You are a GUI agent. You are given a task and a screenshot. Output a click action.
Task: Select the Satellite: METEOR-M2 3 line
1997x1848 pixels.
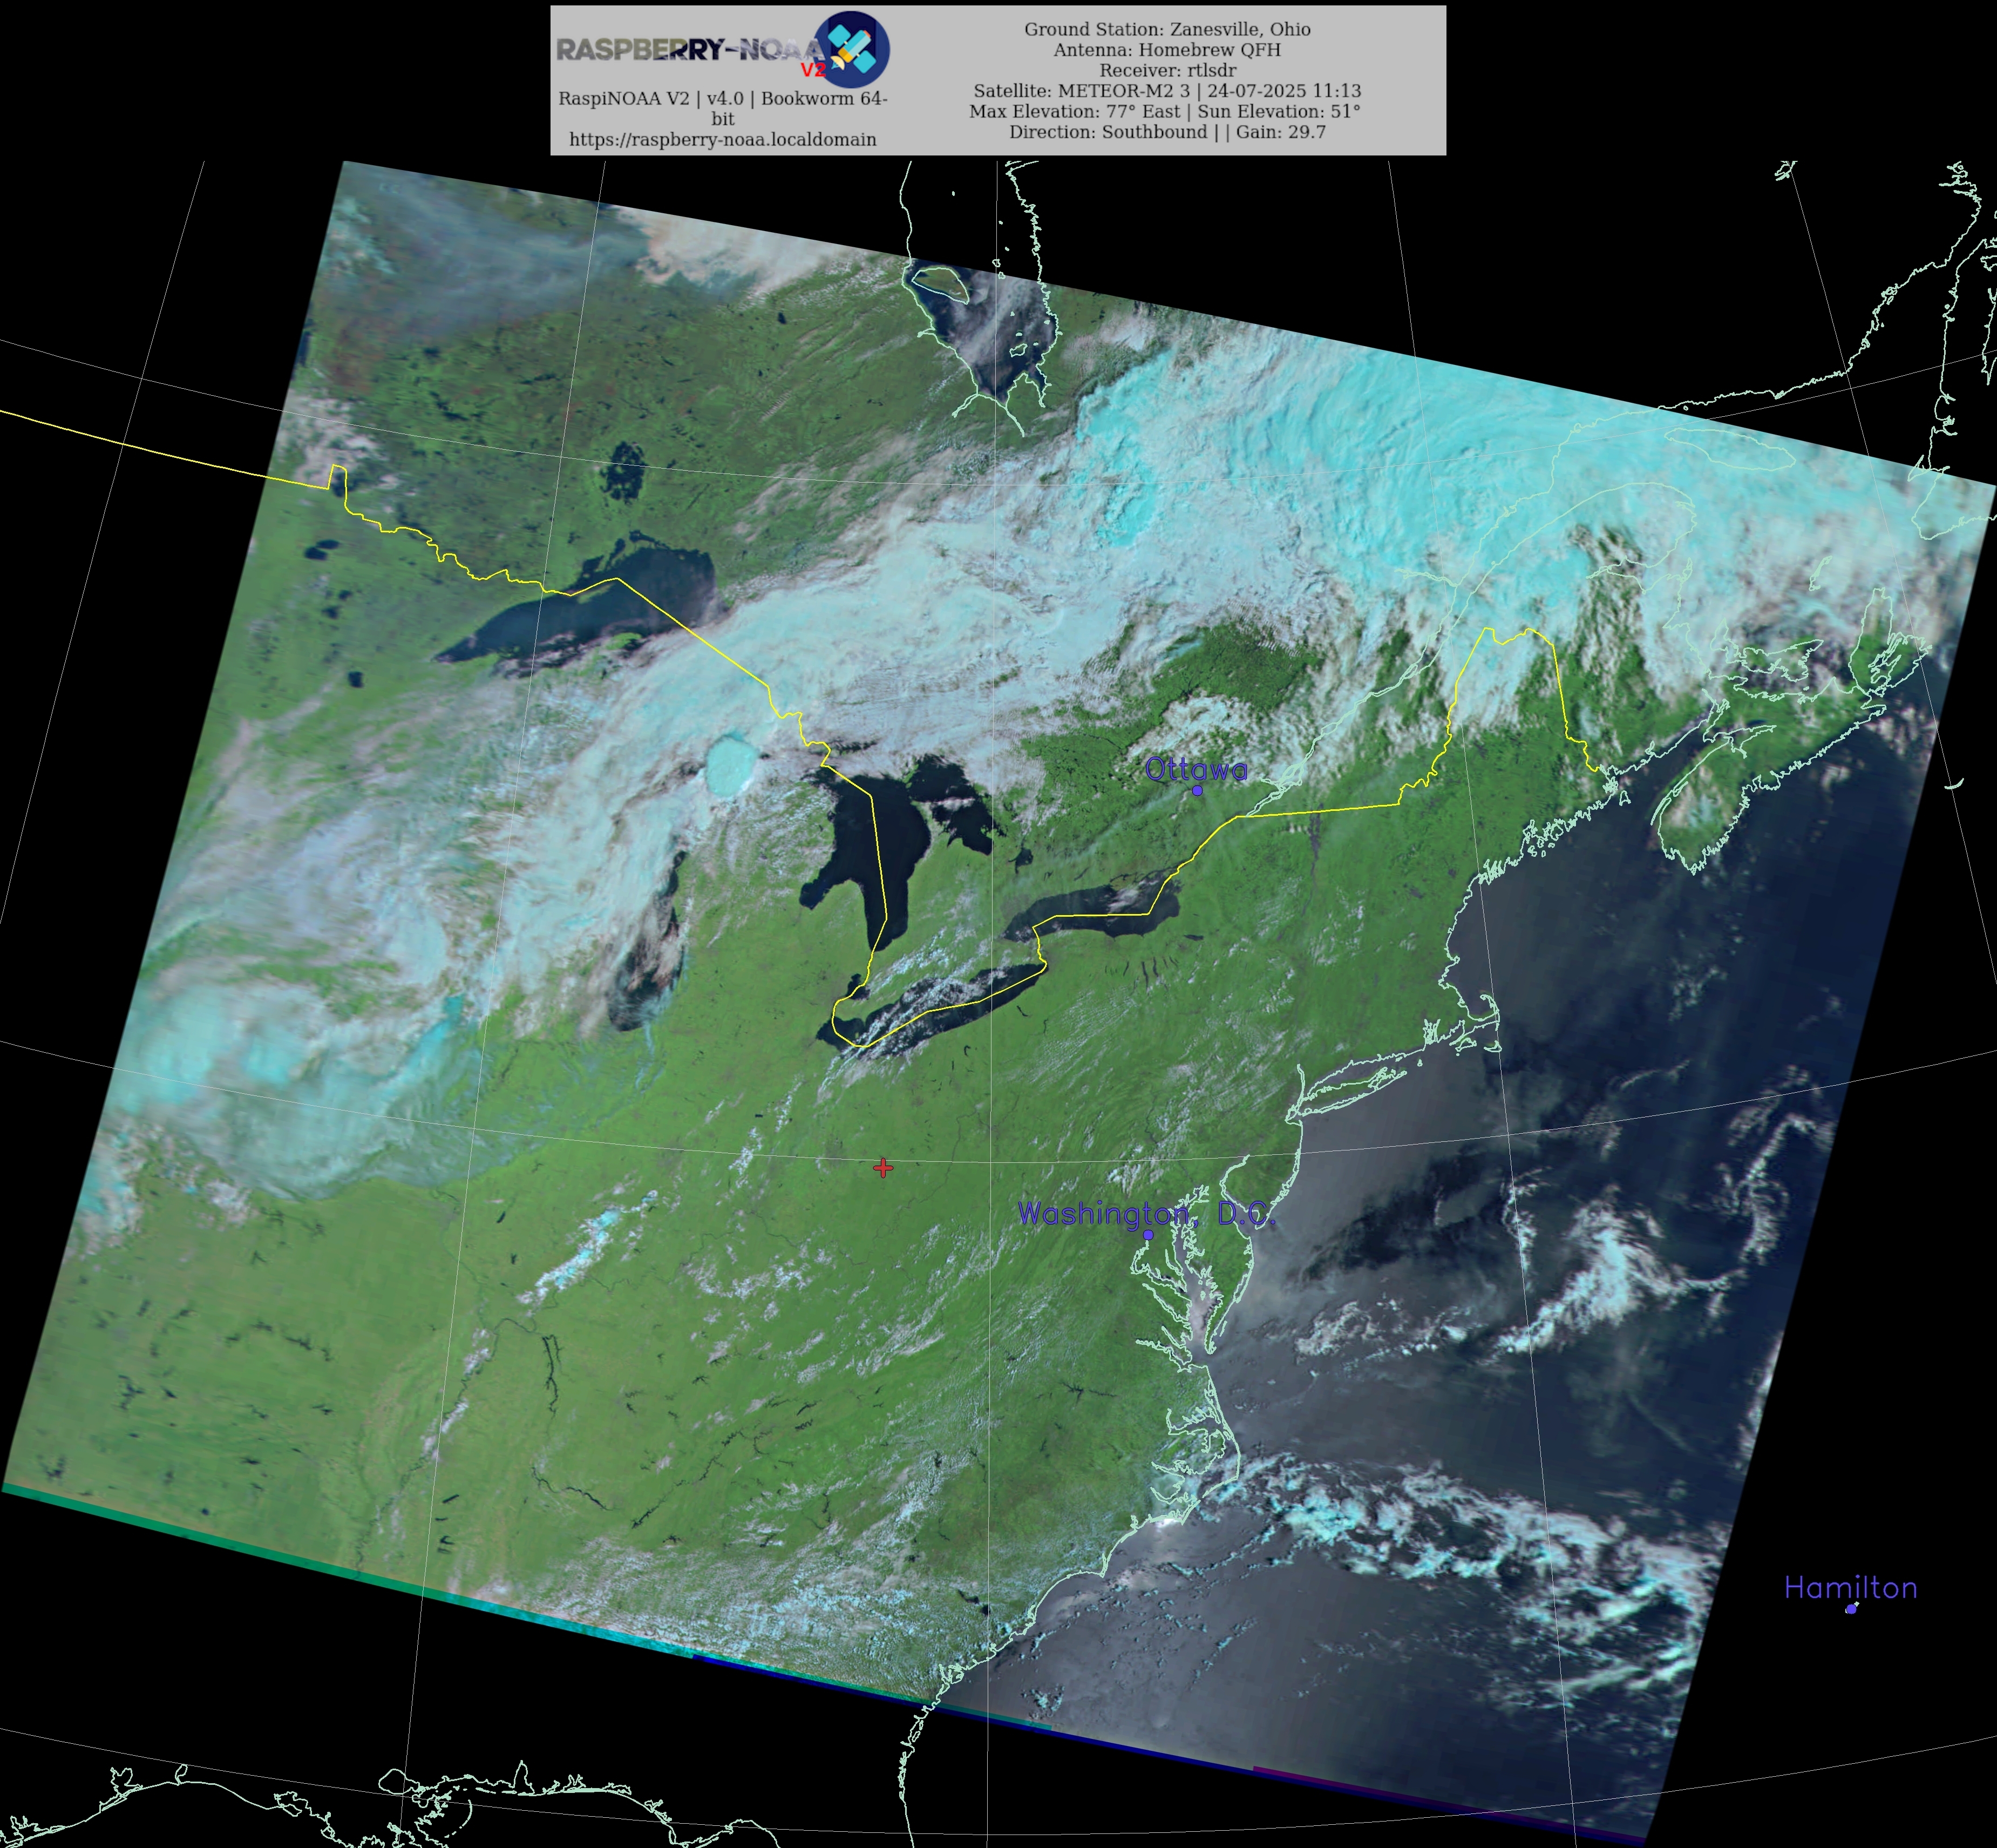[1166, 90]
